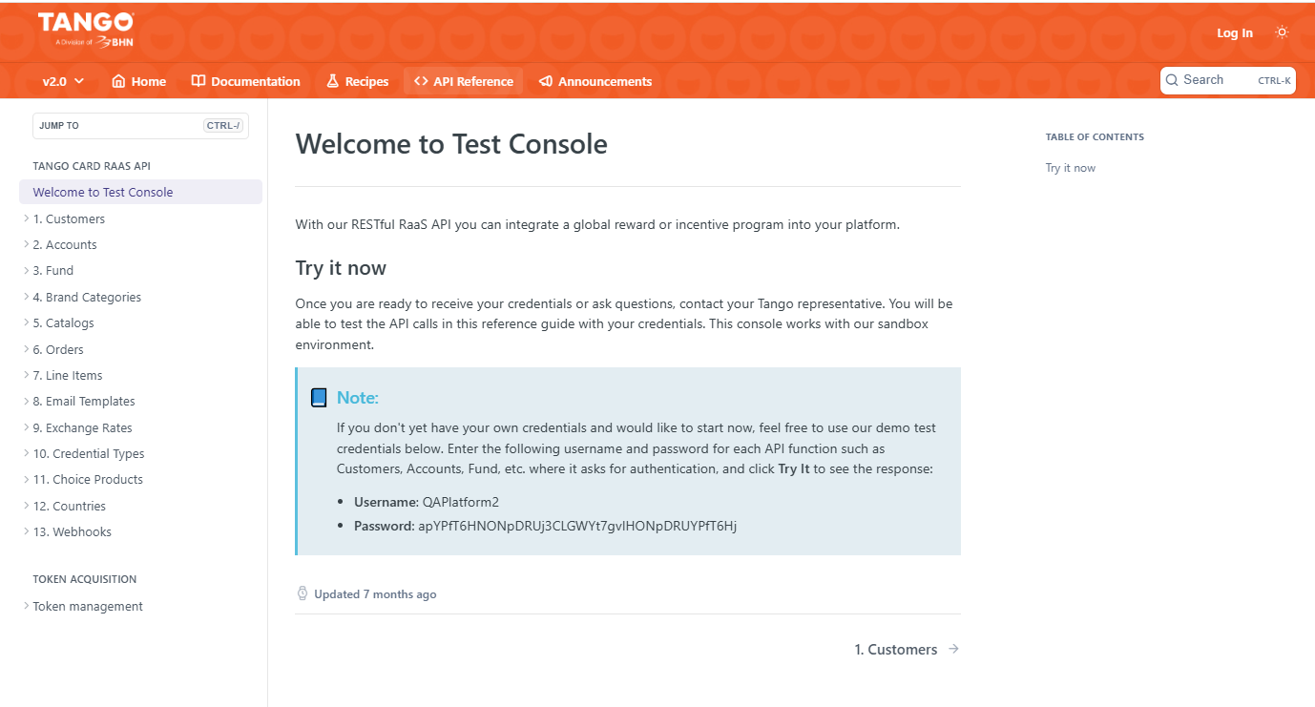This screenshot has height=707, width=1315.
Task: Open the Documentation tab
Action: pos(246,81)
